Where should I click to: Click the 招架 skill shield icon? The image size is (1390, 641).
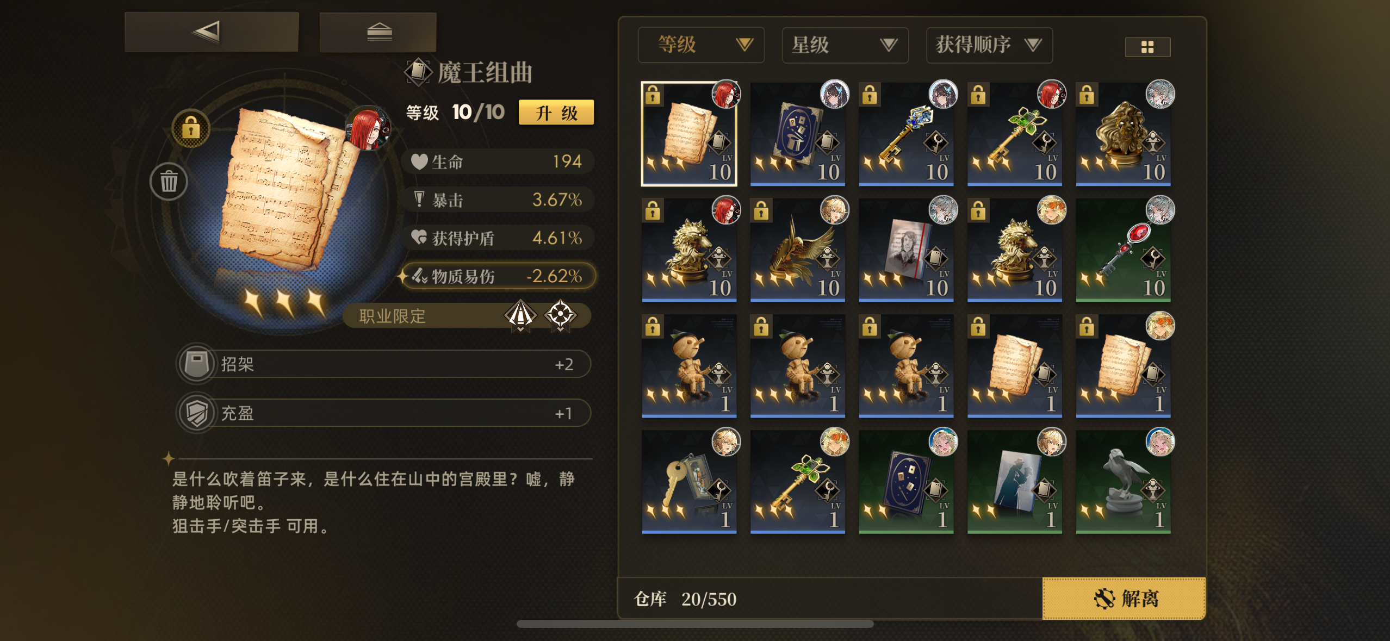pos(196,364)
